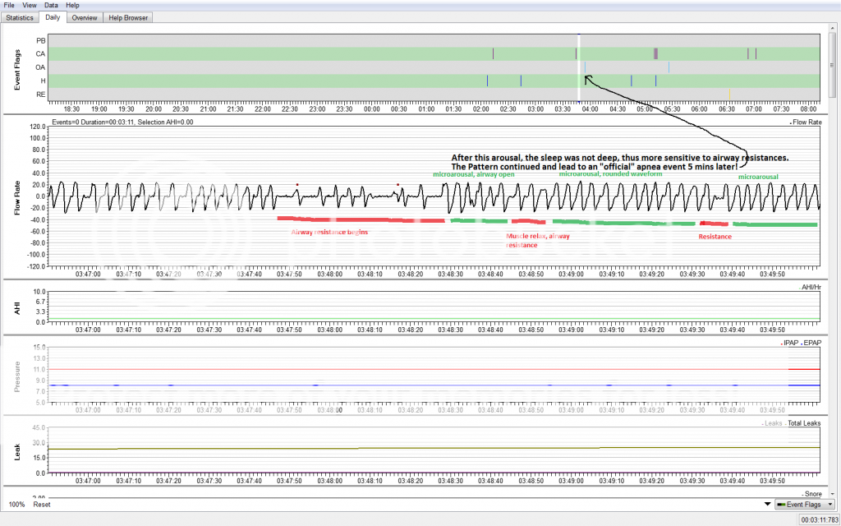Switch to the Statistics tab
Viewport: 841px width, 526px height.
[x=21, y=17]
